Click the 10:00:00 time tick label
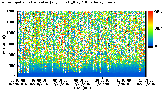Screen dimensions: 168x98 pos(102,80)
